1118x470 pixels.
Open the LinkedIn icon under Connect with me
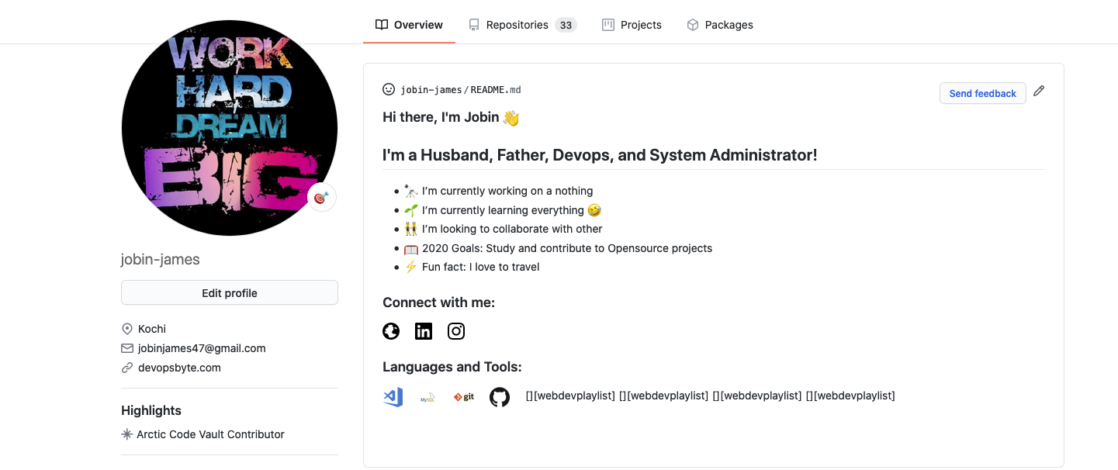(424, 331)
